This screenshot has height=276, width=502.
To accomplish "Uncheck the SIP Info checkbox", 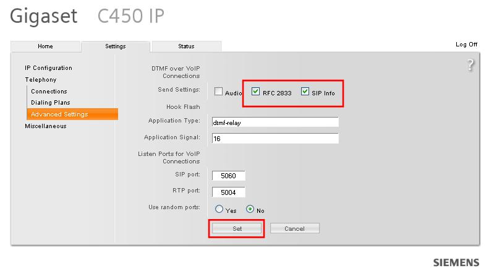I will coord(305,92).
